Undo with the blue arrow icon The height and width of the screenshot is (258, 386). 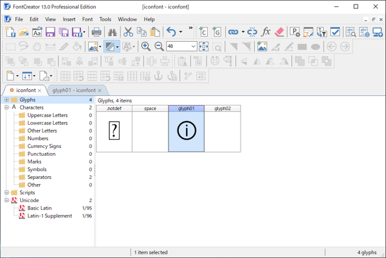point(171,32)
